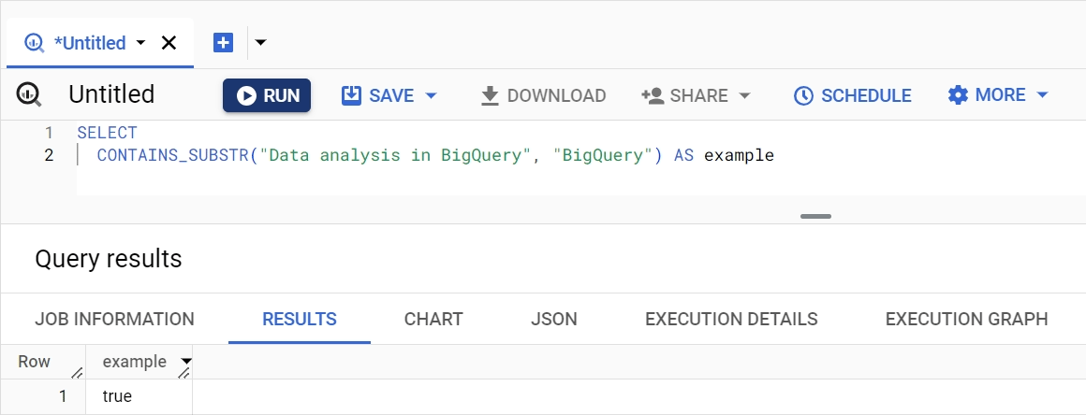Click the SHARE button
This screenshot has width=1086, height=415.
(x=685, y=95)
